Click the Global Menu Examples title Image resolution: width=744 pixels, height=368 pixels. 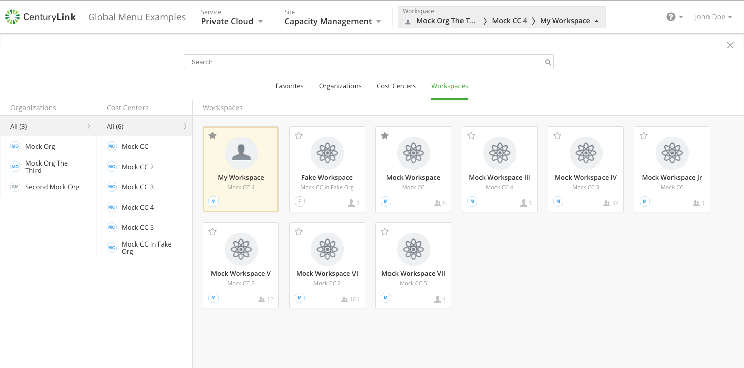pyautogui.click(x=137, y=17)
